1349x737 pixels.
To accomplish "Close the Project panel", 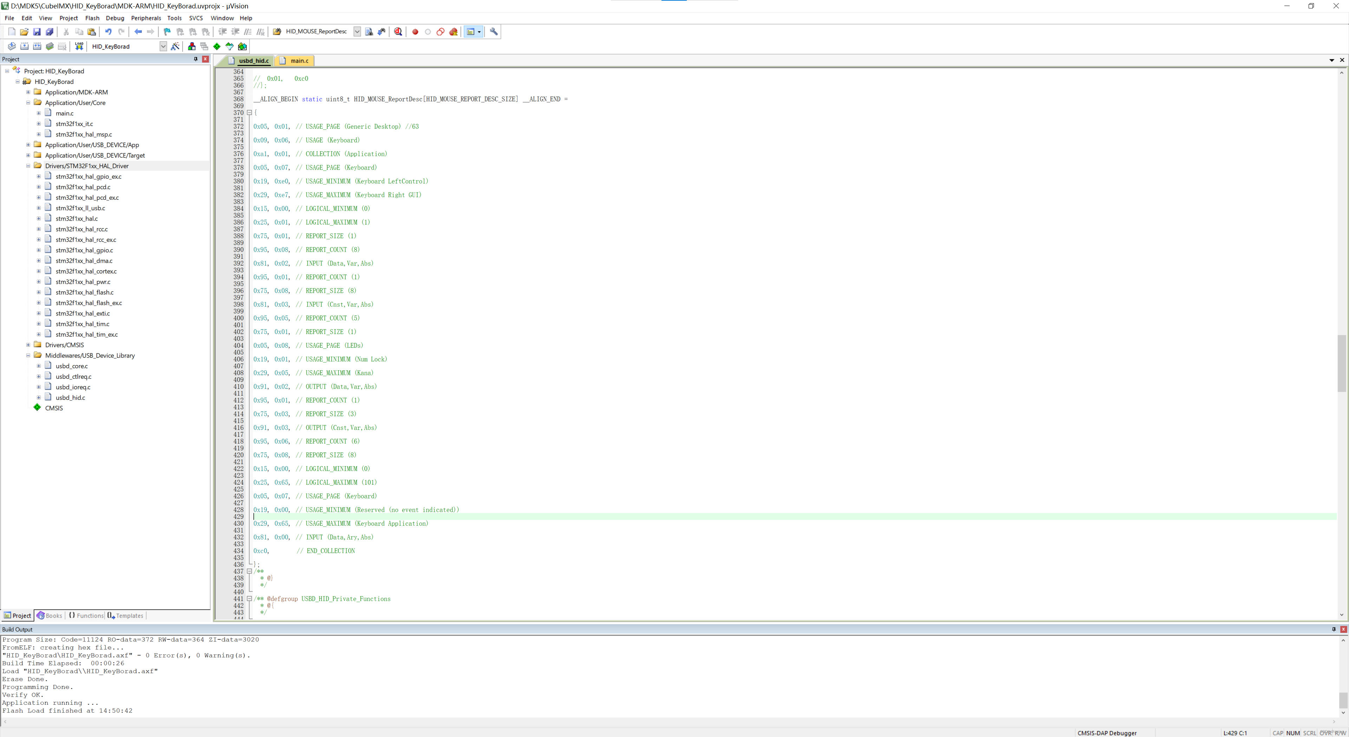I will coord(205,59).
